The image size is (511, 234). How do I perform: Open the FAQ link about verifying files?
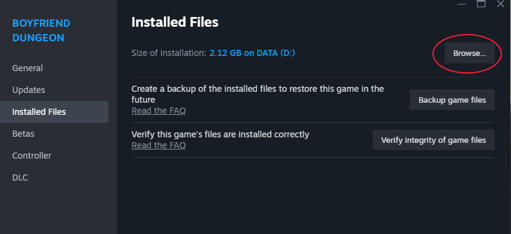click(158, 145)
